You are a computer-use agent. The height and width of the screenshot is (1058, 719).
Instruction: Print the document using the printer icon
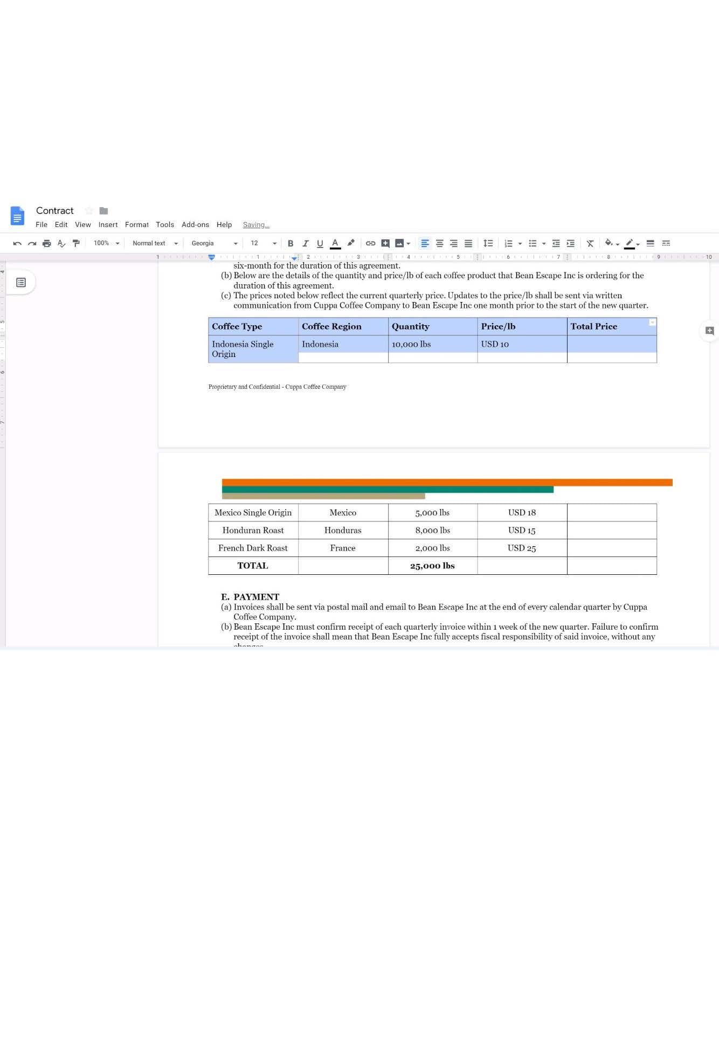coord(47,243)
